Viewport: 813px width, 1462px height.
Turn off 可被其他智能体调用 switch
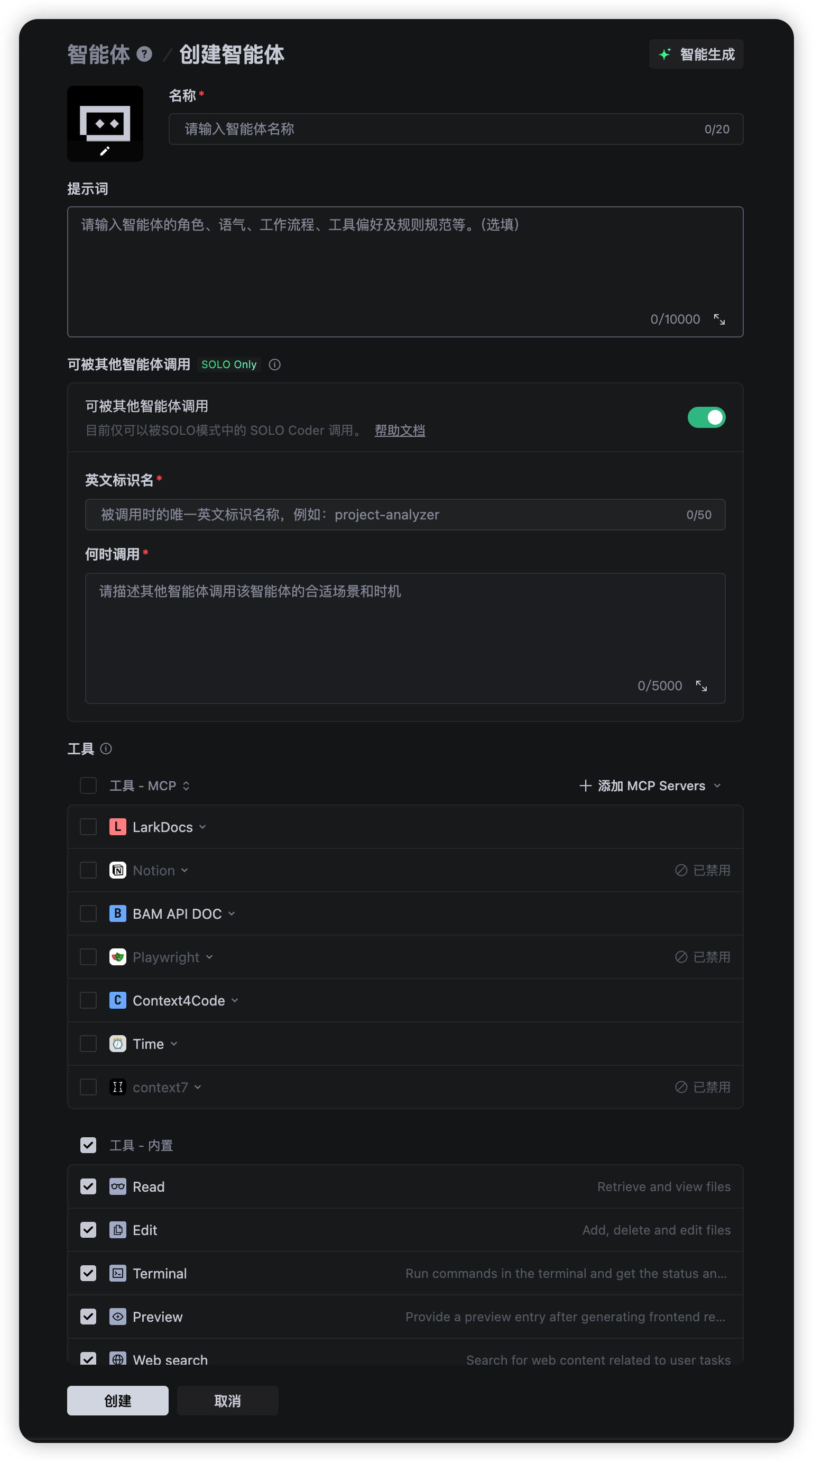click(x=706, y=417)
